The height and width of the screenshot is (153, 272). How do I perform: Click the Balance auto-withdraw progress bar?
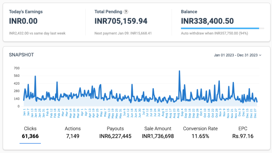pyautogui.click(x=222, y=28)
